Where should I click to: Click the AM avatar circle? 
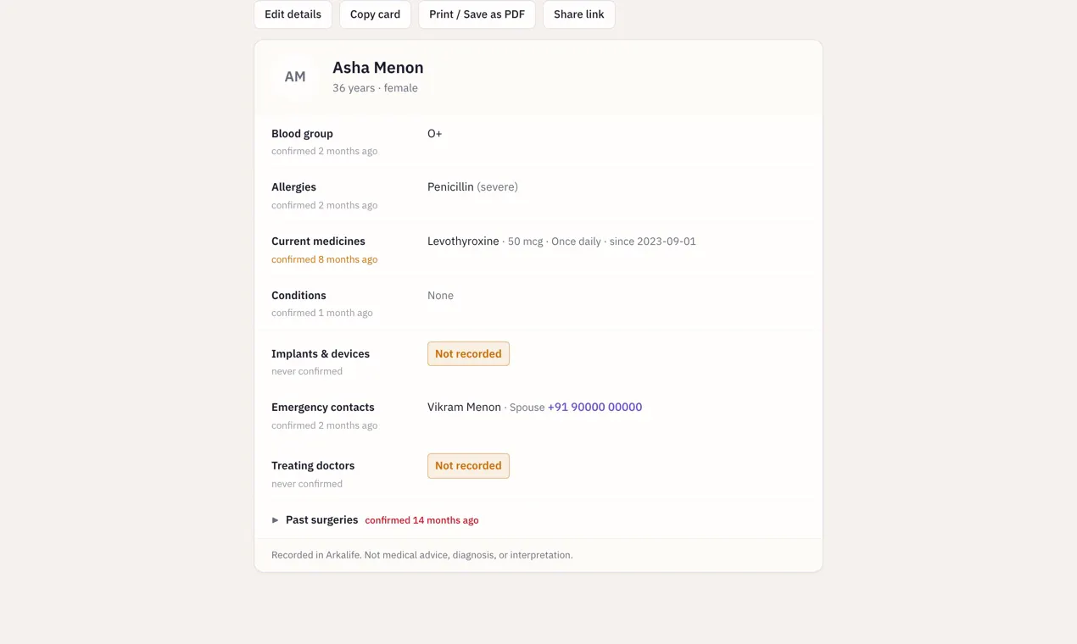[x=295, y=77]
